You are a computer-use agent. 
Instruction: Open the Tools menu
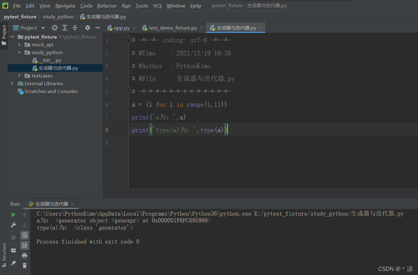[x=142, y=6]
